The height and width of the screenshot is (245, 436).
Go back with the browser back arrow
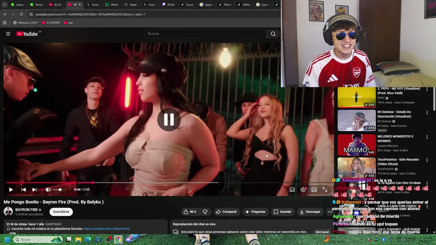tap(5, 14)
